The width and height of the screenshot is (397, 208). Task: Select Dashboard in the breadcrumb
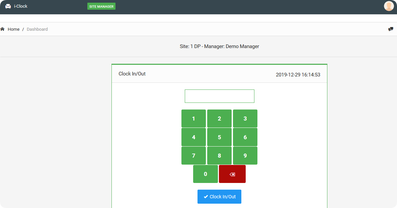click(37, 29)
